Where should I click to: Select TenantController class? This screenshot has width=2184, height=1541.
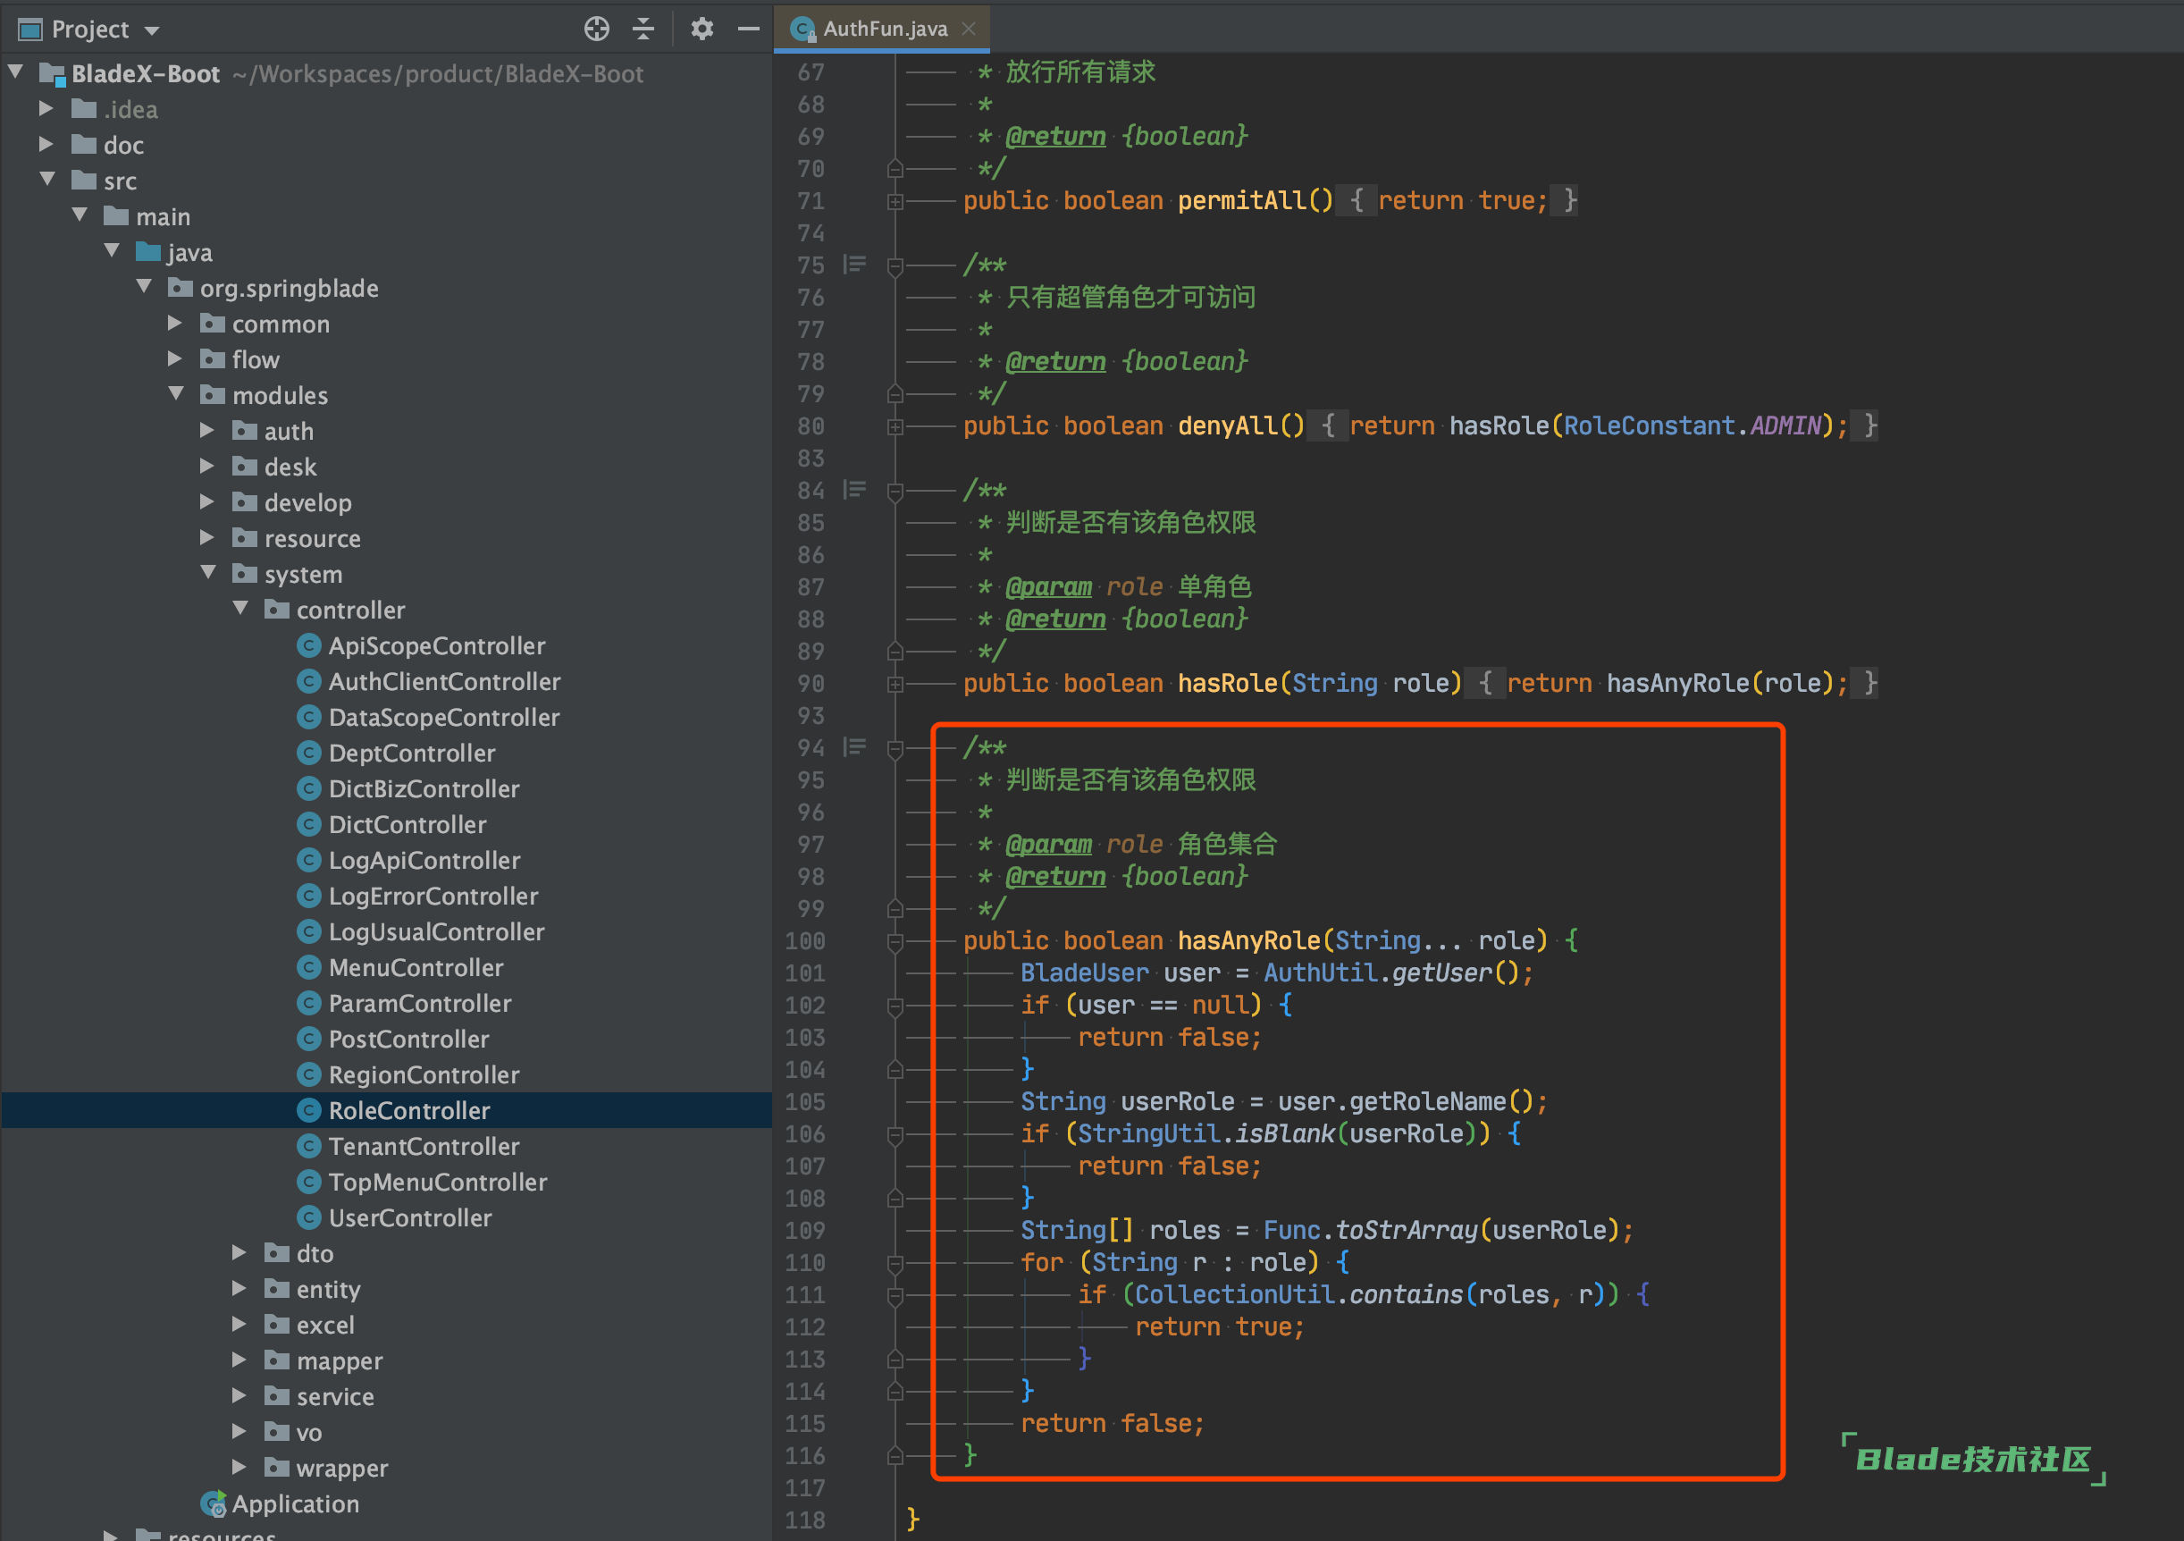click(424, 1146)
